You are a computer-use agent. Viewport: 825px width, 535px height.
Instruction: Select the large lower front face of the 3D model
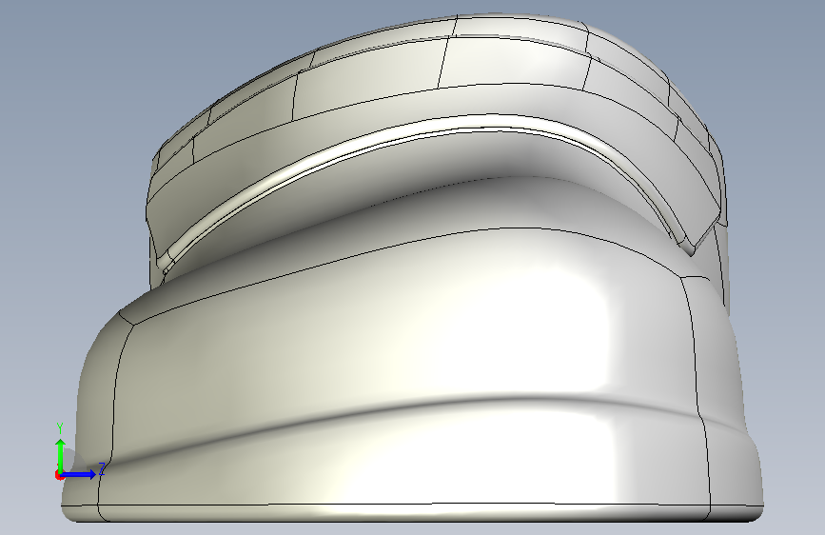click(405, 368)
